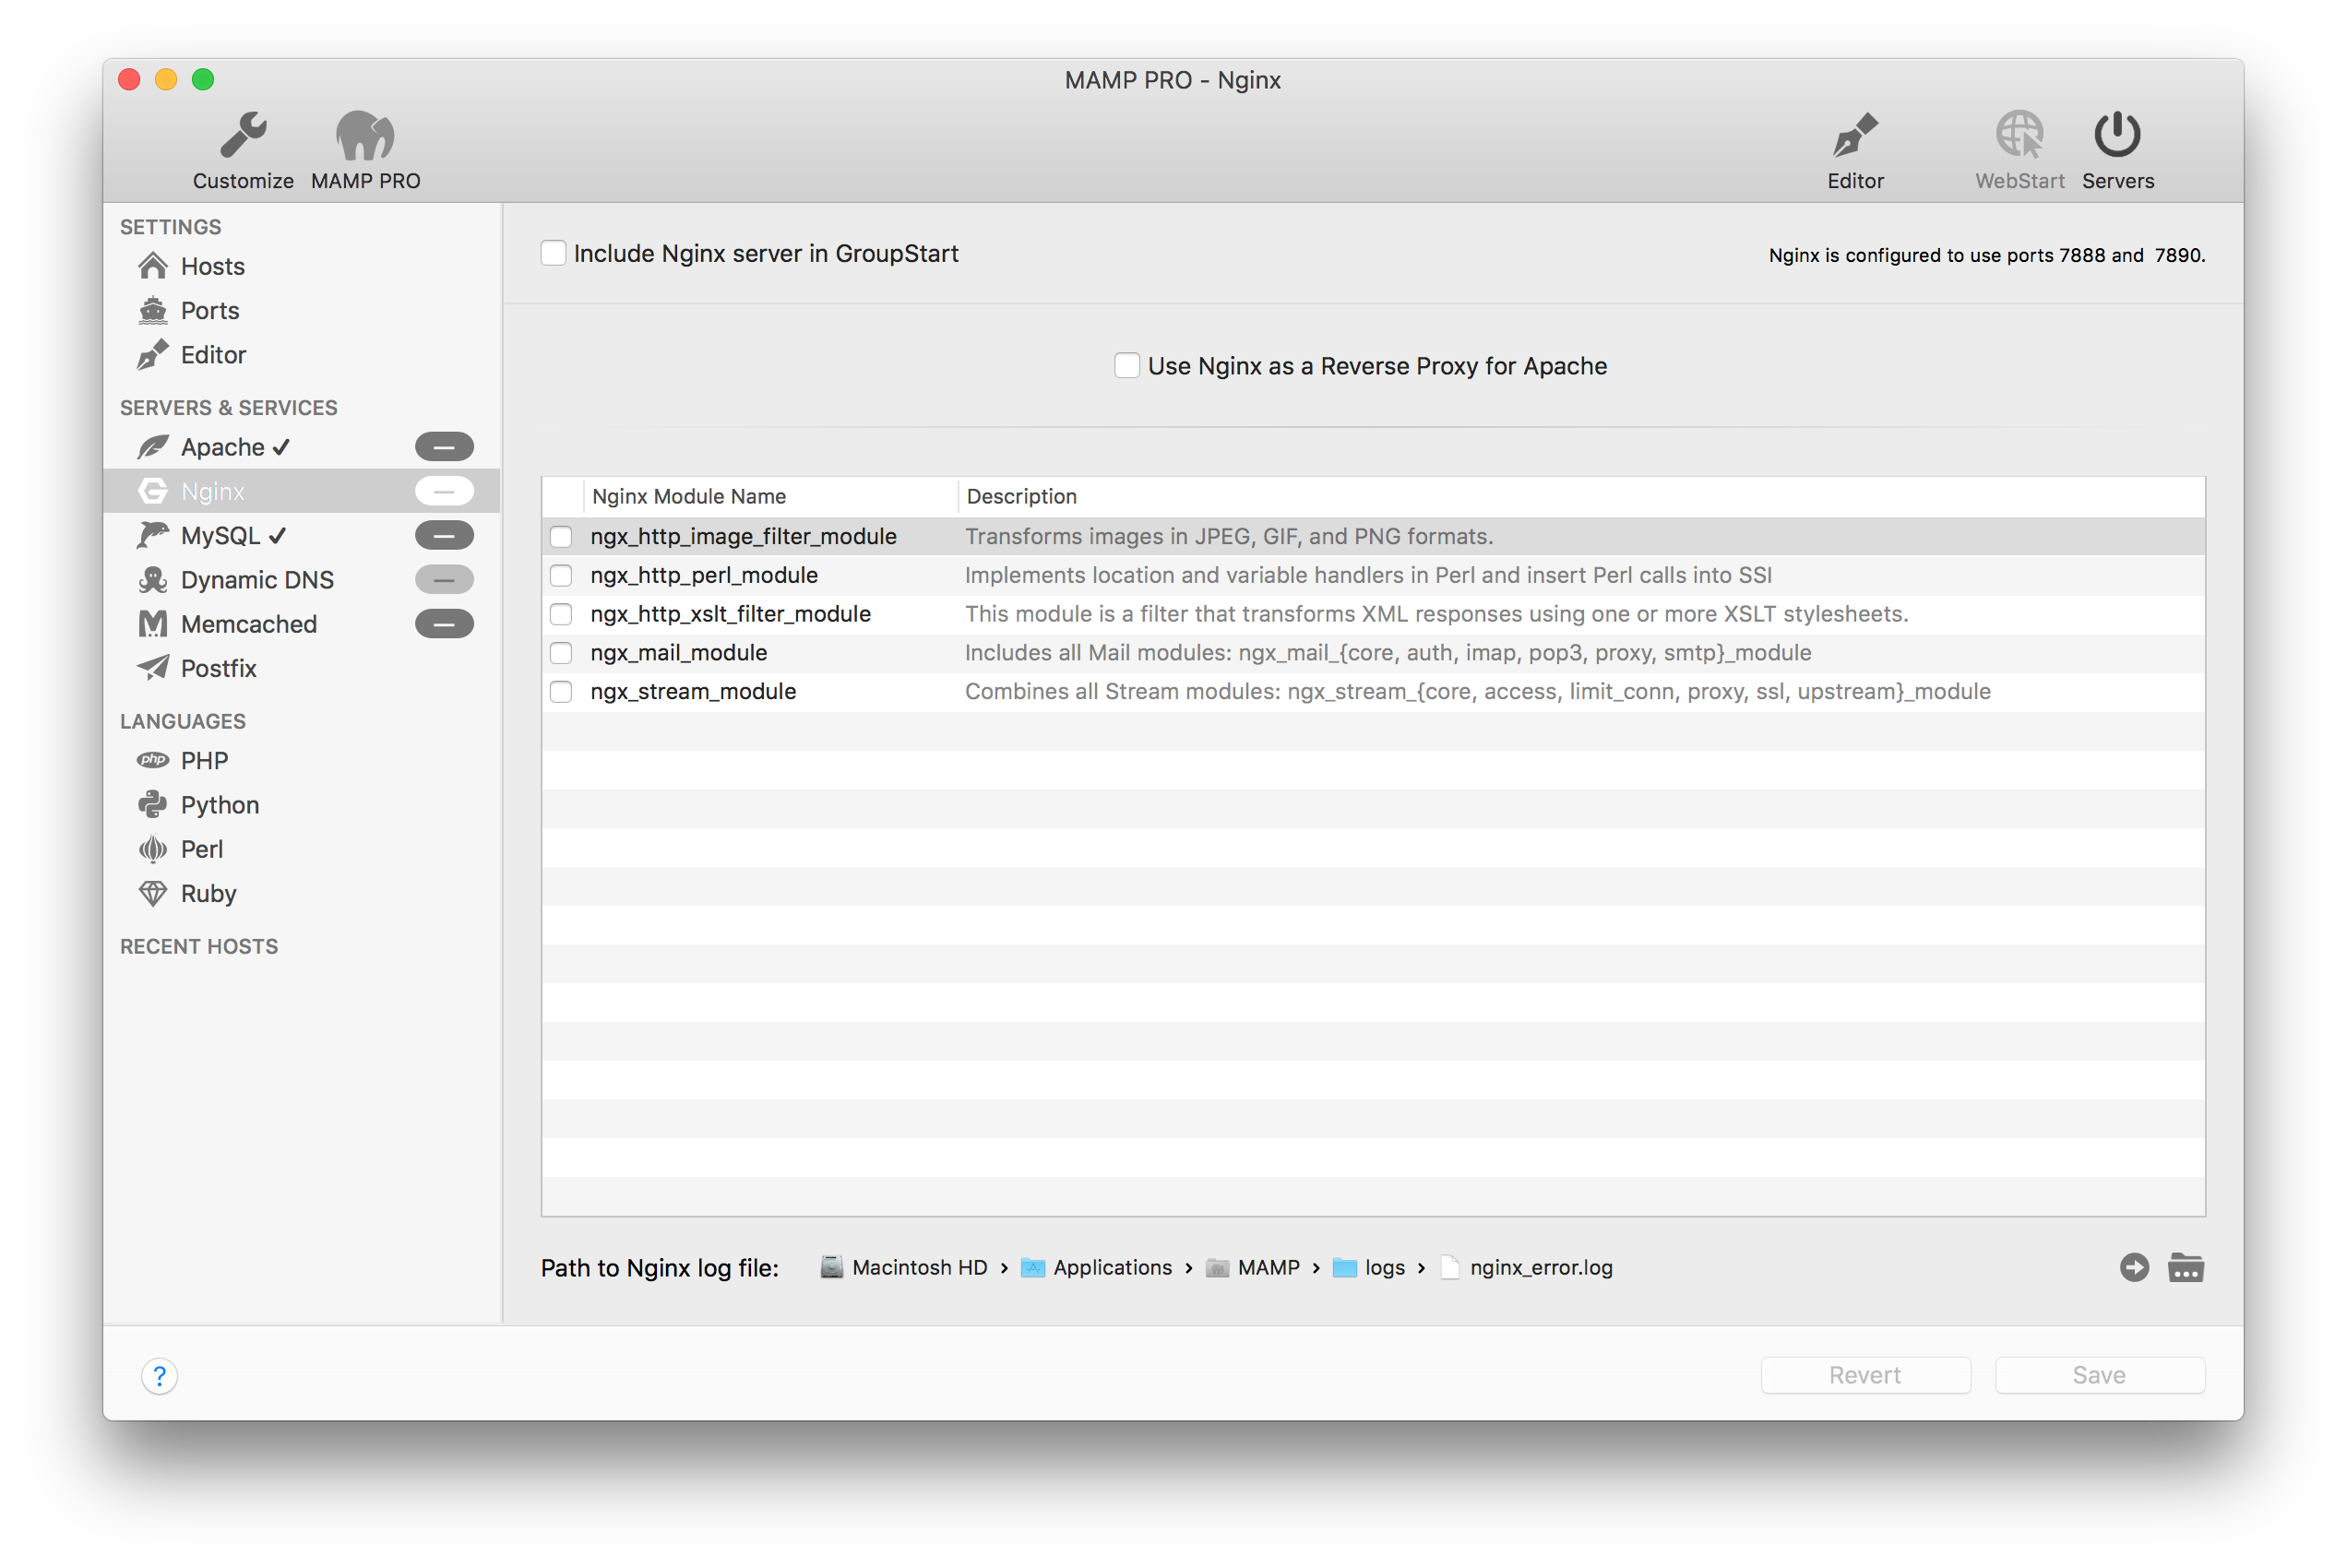Check ngx_http_xslt_filter_module checkbox
Image resolution: width=2347 pixels, height=1568 pixels.
[561, 614]
